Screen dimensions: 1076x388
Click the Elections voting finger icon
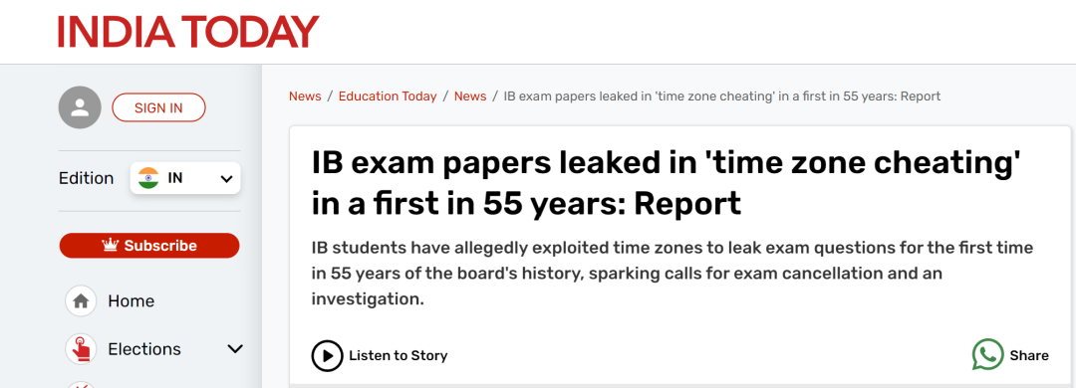(x=81, y=349)
